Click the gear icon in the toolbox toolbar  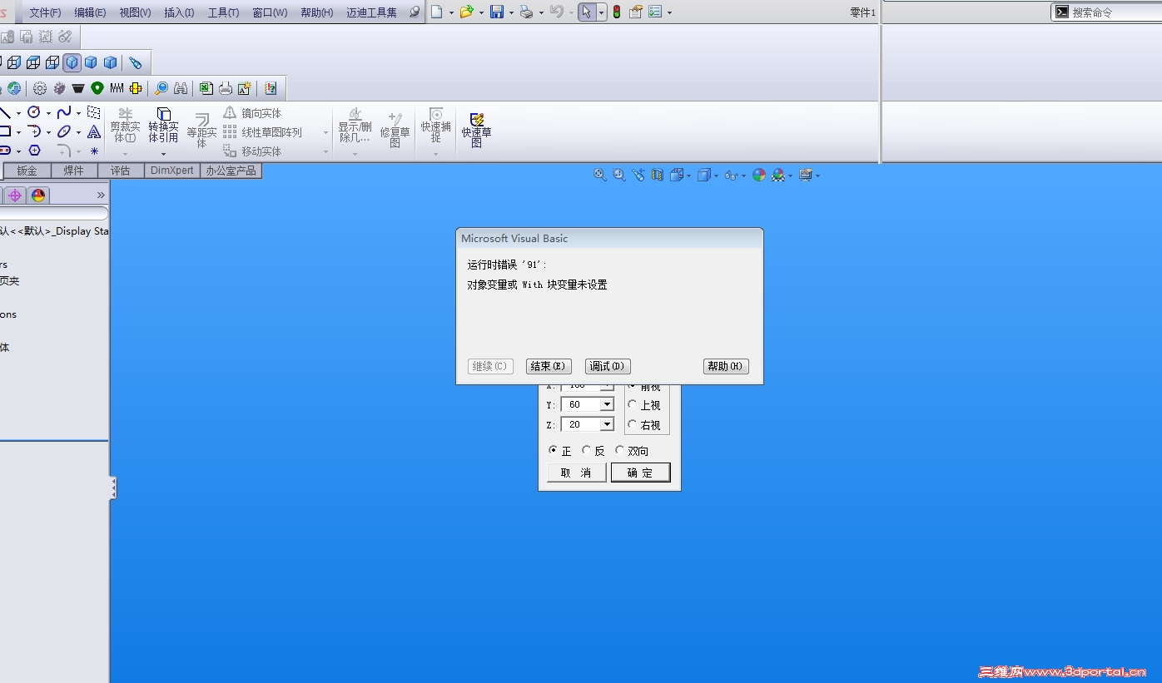coord(39,88)
